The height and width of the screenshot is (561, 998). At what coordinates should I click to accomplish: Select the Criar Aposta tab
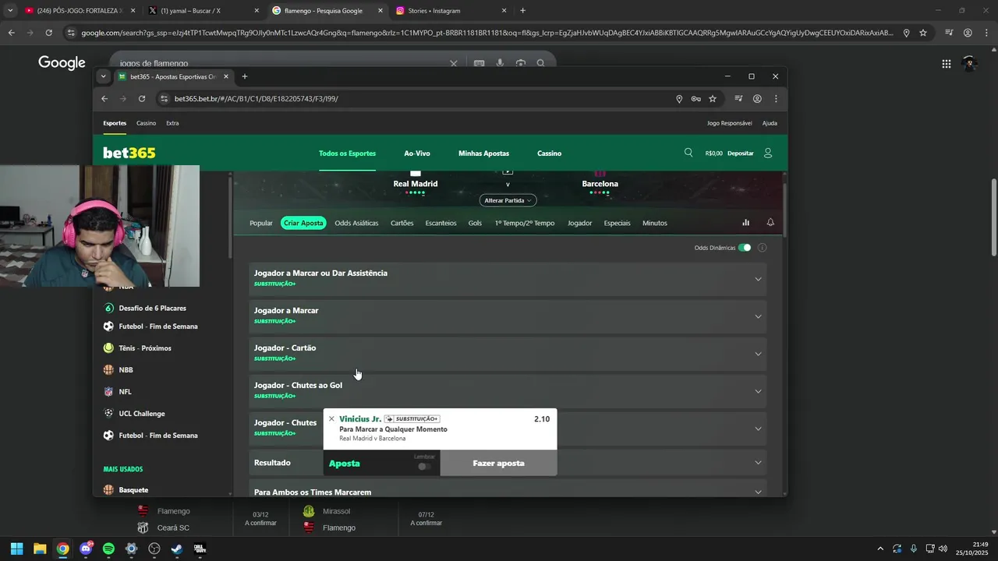(x=303, y=223)
